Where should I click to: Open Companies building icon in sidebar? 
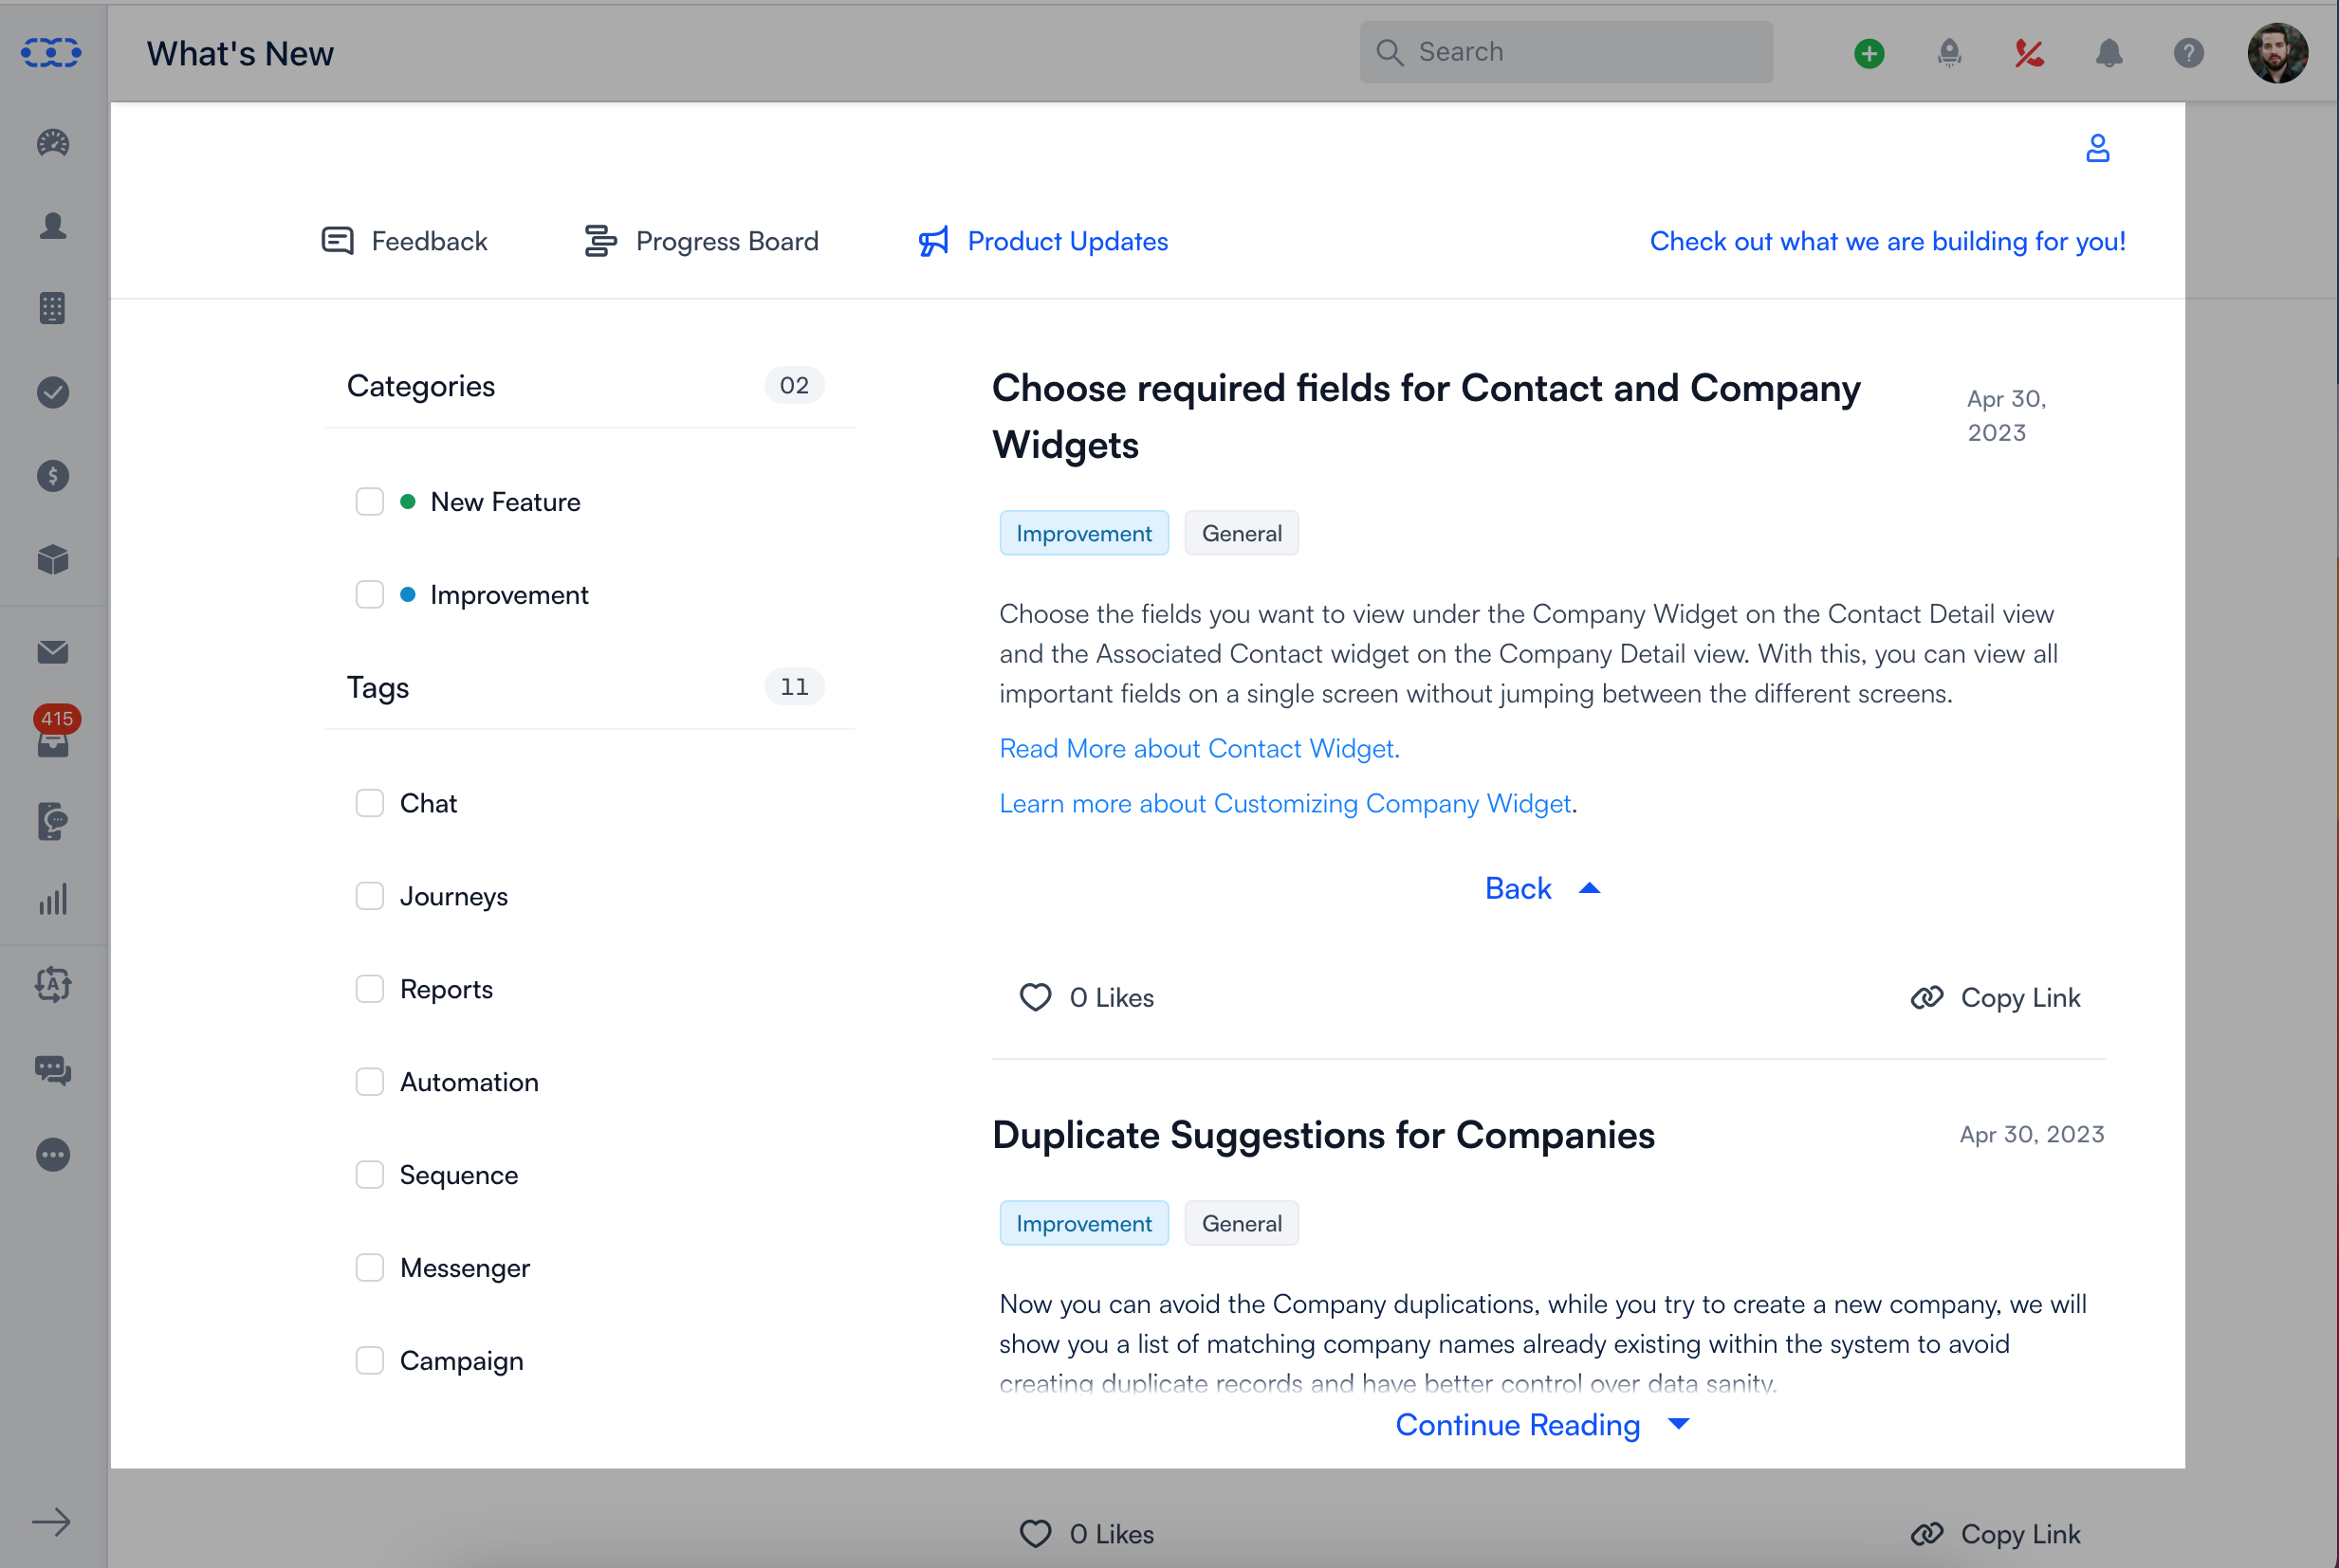53,308
